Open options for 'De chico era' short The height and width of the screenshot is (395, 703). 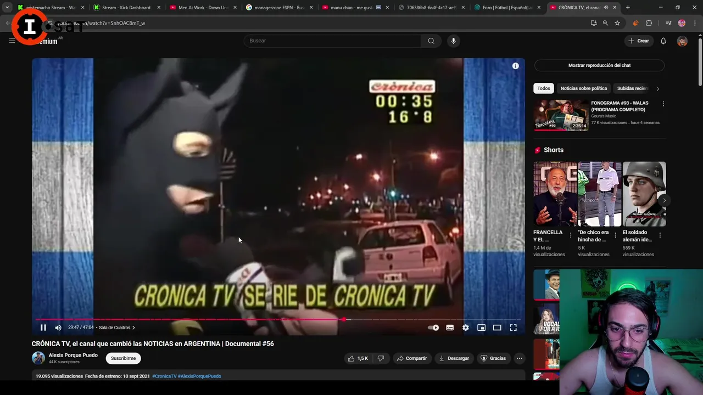615,235
